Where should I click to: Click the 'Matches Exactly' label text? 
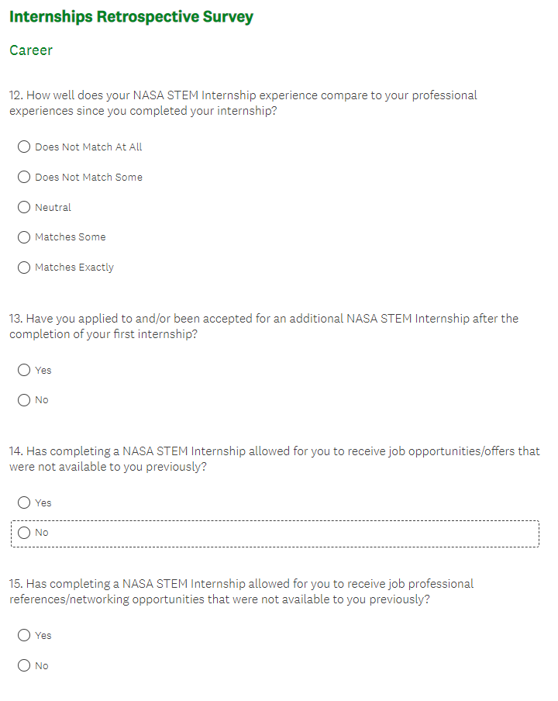74,268
